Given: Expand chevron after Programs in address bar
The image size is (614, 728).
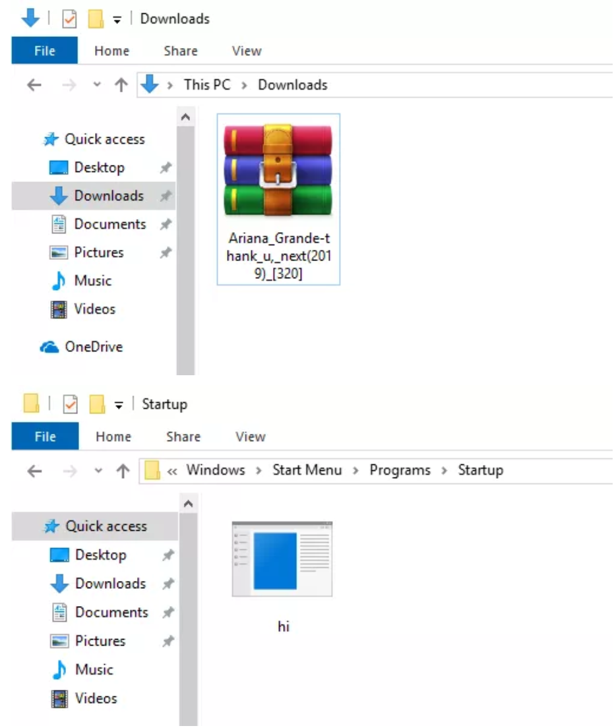Looking at the screenshot, I should [x=444, y=471].
